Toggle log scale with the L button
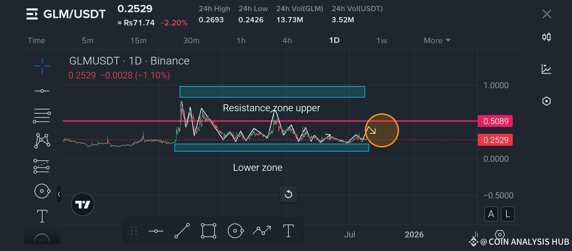 [x=508, y=214]
